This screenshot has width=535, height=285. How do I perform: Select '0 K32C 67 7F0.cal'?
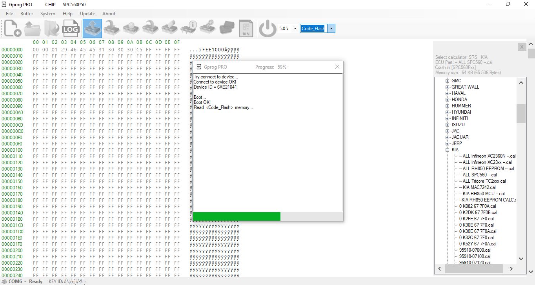(476, 238)
